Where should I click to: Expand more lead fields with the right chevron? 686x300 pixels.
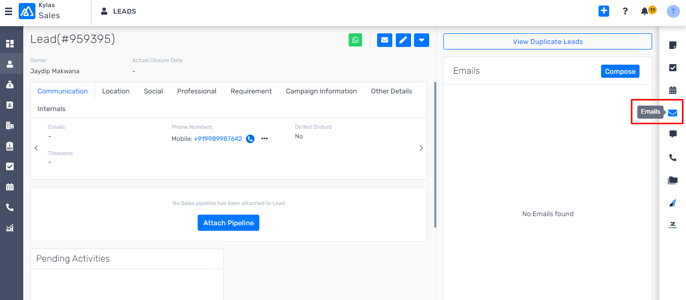(x=421, y=148)
